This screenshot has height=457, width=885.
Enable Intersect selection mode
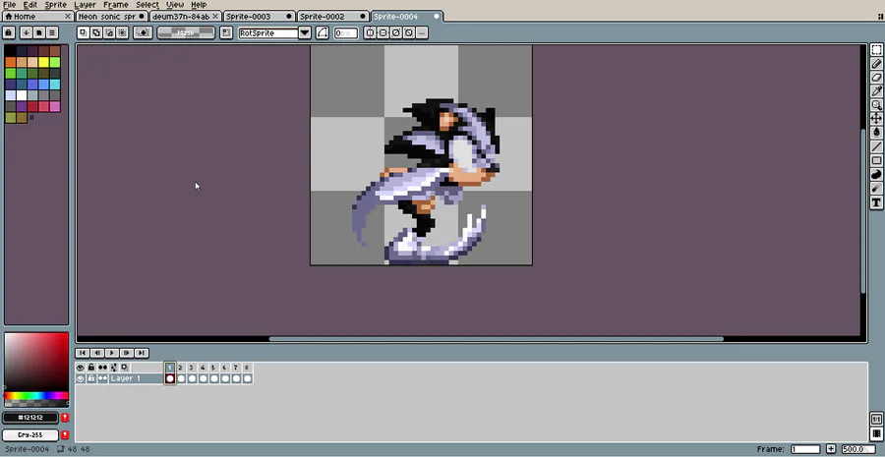click(x=123, y=32)
